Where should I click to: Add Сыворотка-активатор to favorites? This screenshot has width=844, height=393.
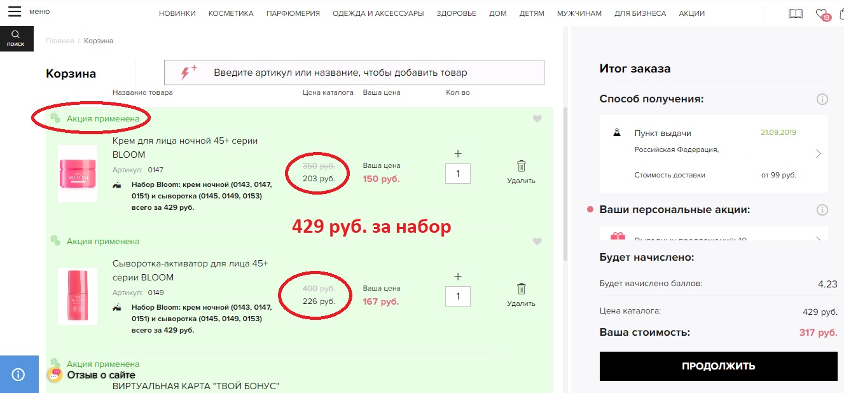point(537,242)
